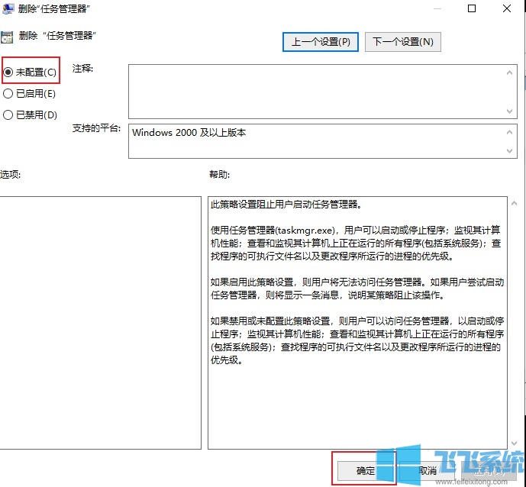Go to 上一个设置(P) previous setting
This screenshot has width=526, height=487.
tap(321, 42)
